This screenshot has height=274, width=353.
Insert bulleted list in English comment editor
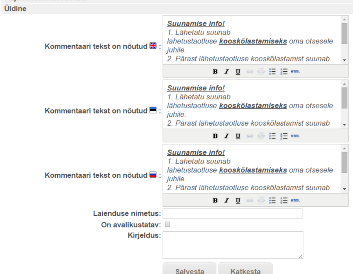click(x=273, y=72)
